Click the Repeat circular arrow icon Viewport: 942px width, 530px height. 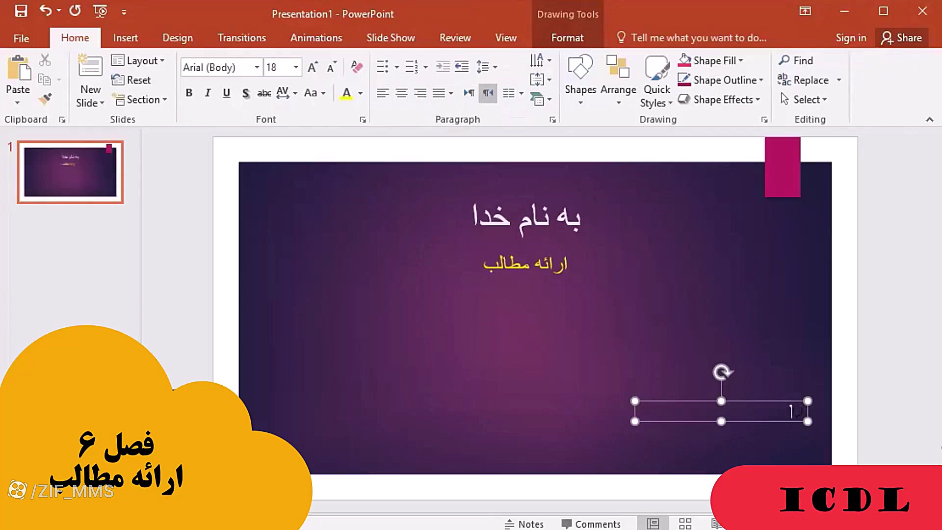click(x=75, y=11)
